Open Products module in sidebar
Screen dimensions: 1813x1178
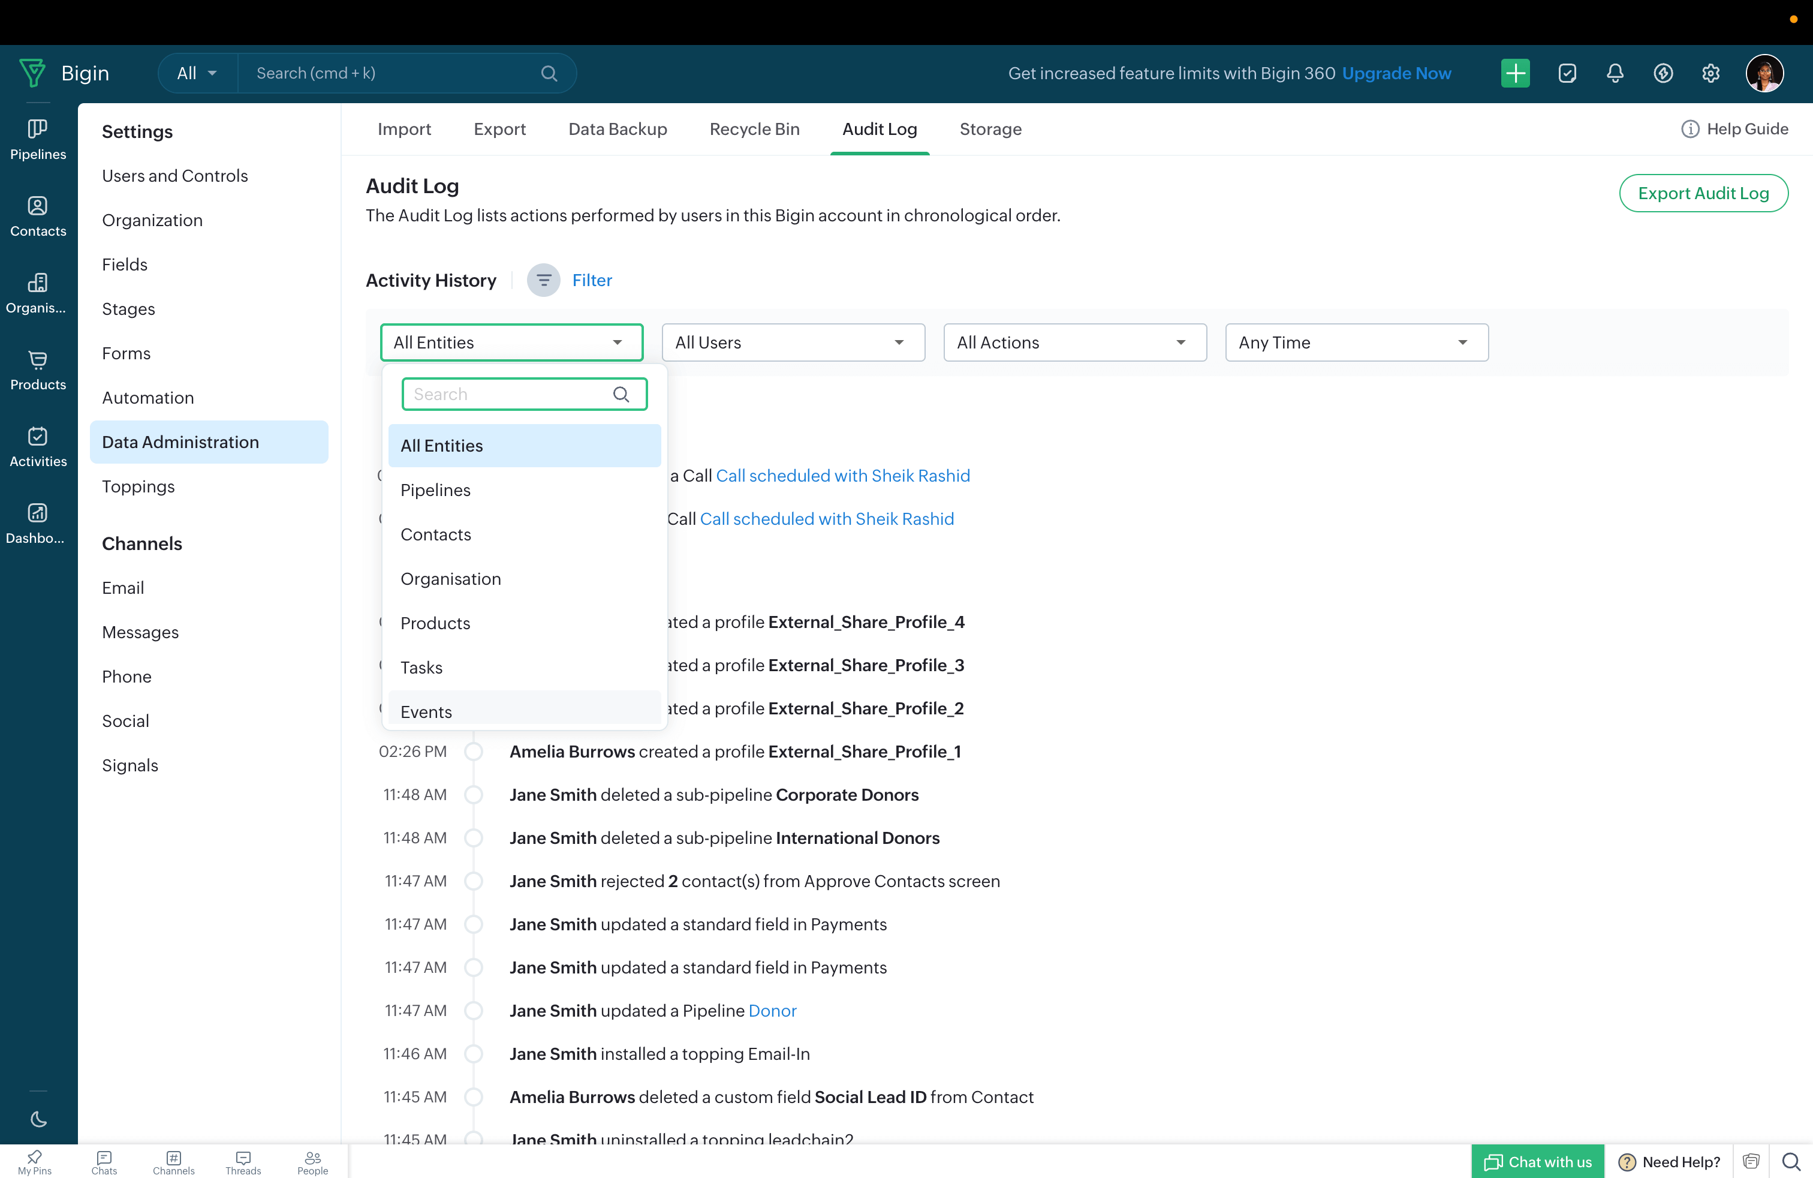click(x=37, y=370)
